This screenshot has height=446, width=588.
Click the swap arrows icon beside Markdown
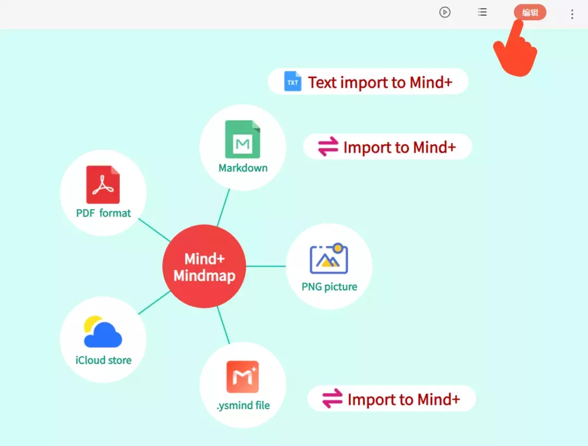tap(328, 147)
